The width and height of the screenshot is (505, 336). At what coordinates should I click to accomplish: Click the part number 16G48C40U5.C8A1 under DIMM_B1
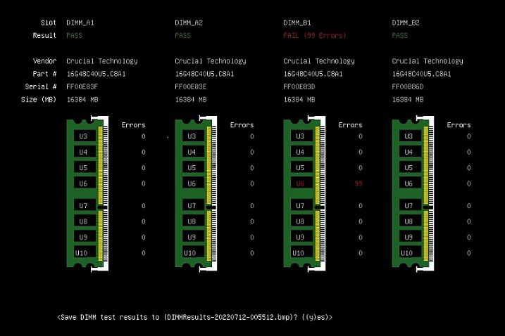tap(313, 74)
